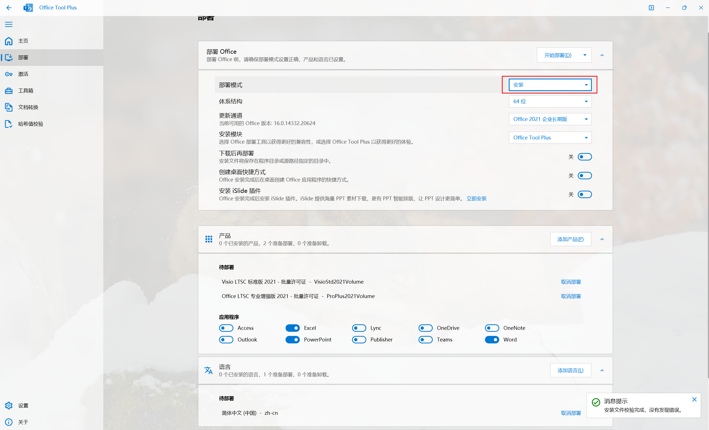
Task: Open the 工具箱 page
Action: (x=52, y=91)
